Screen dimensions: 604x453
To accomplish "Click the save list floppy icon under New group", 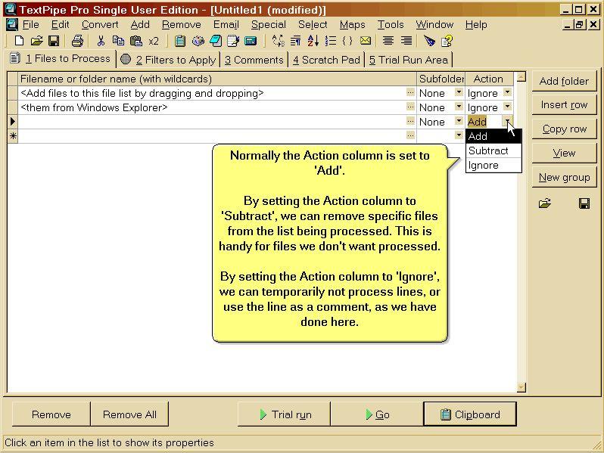I will [x=584, y=203].
